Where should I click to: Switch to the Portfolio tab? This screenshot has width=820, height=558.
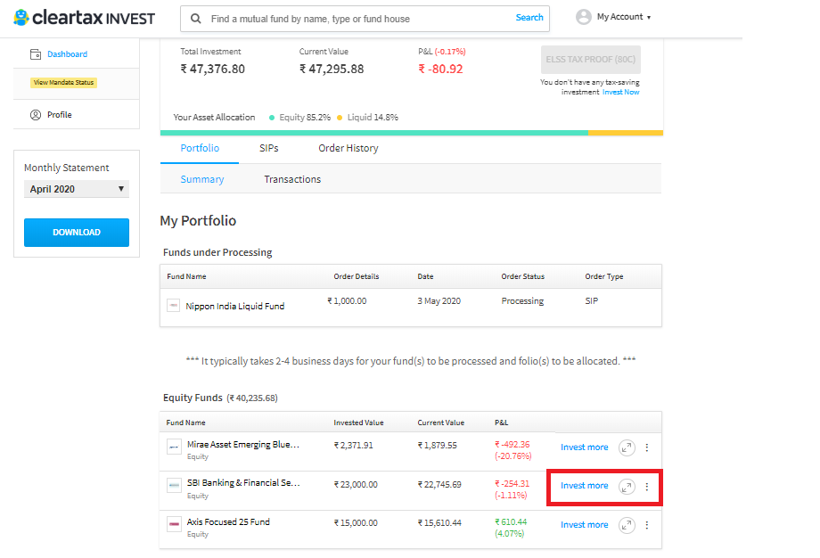click(x=200, y=148)
